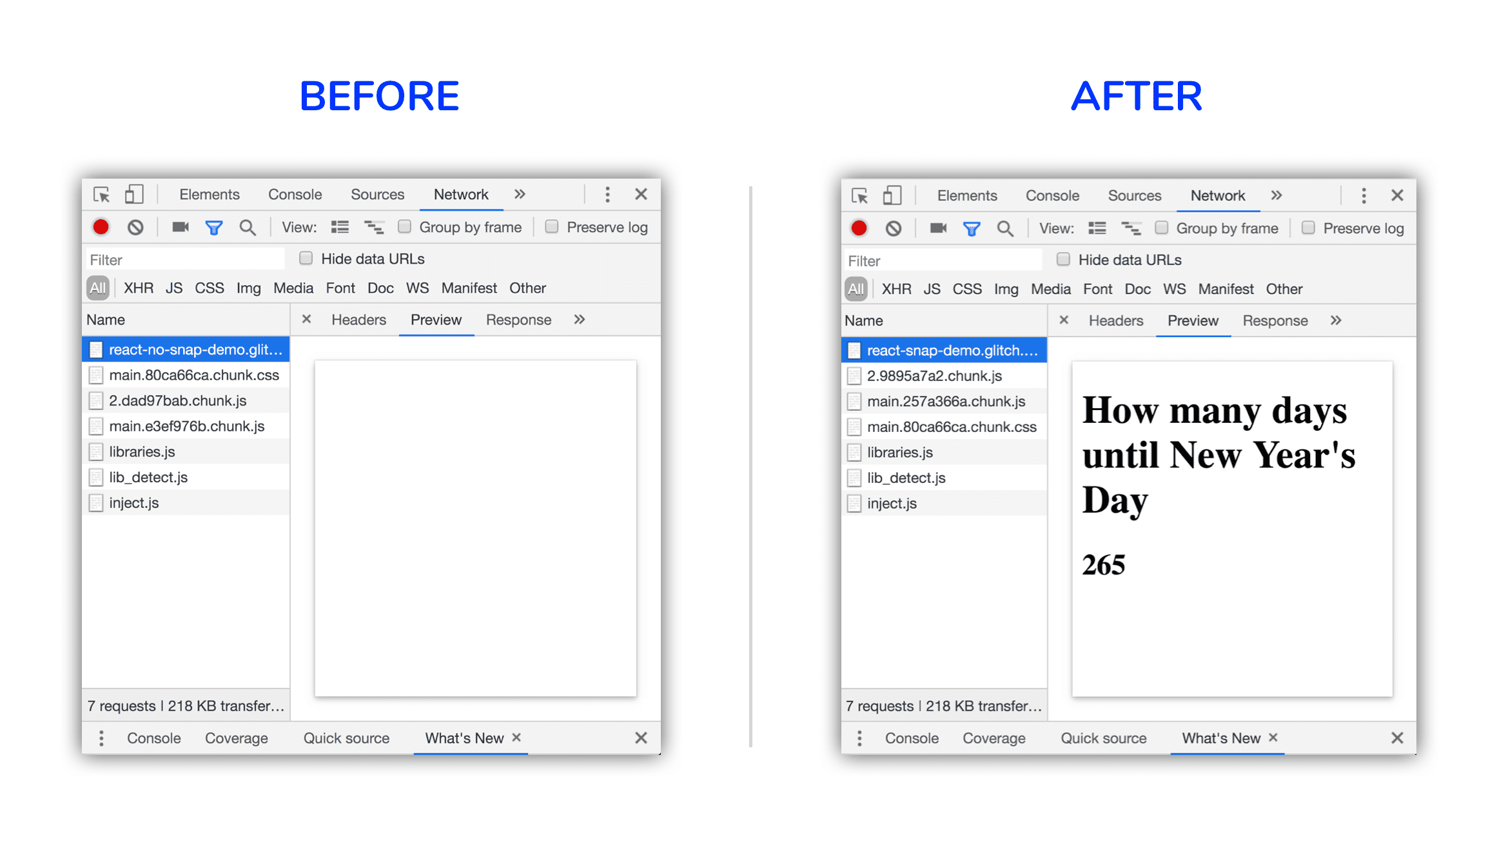Select the Preview tab in BEFORE panel
This screenshot has width=1497, height=842.
coord(437,320)
